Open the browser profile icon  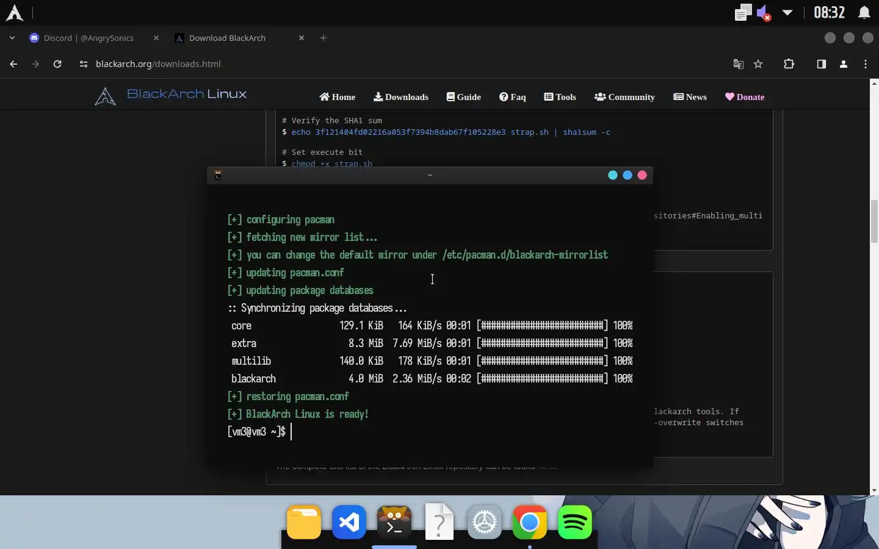click(844, 64)
